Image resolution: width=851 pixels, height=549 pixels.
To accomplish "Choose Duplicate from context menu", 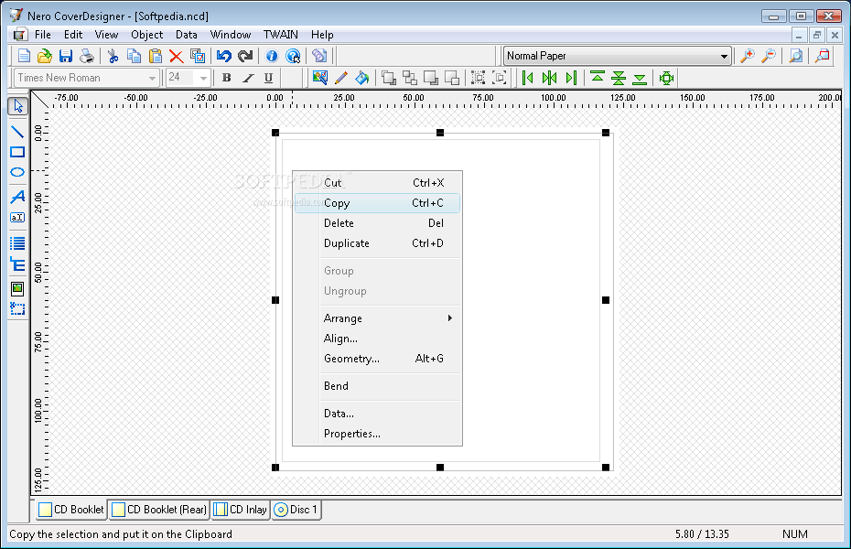I will click(x=377, y=243).
